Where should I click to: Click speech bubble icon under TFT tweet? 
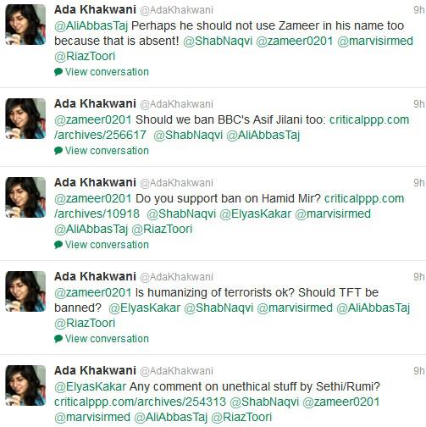tap(58, 339)
